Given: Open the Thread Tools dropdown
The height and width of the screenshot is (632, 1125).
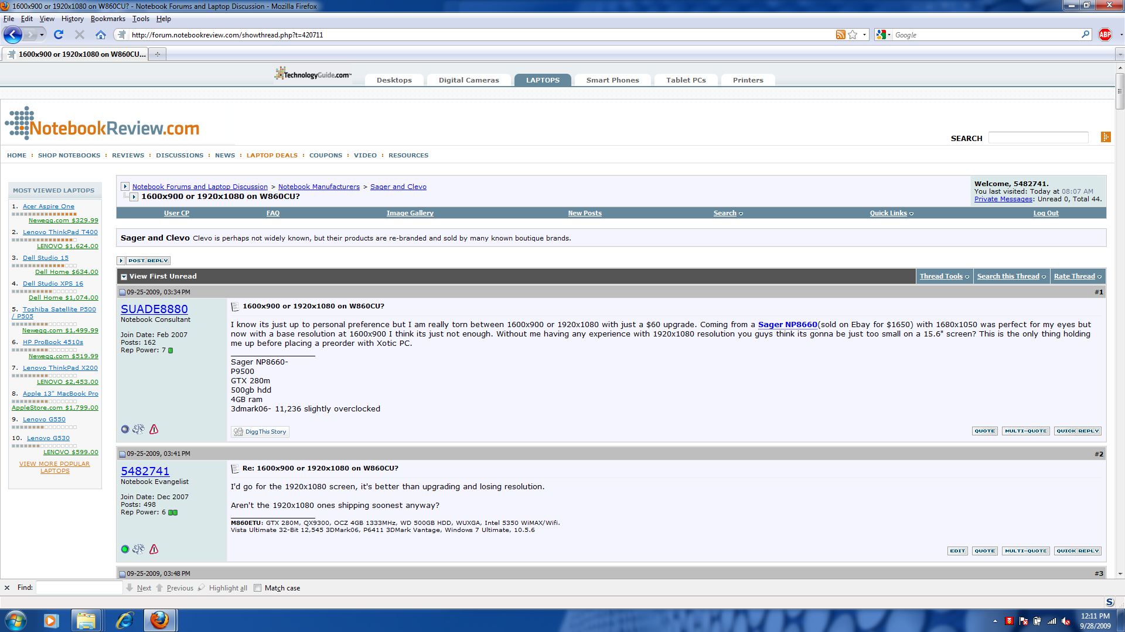Looking at the screenshot, I should coord(945,276).
